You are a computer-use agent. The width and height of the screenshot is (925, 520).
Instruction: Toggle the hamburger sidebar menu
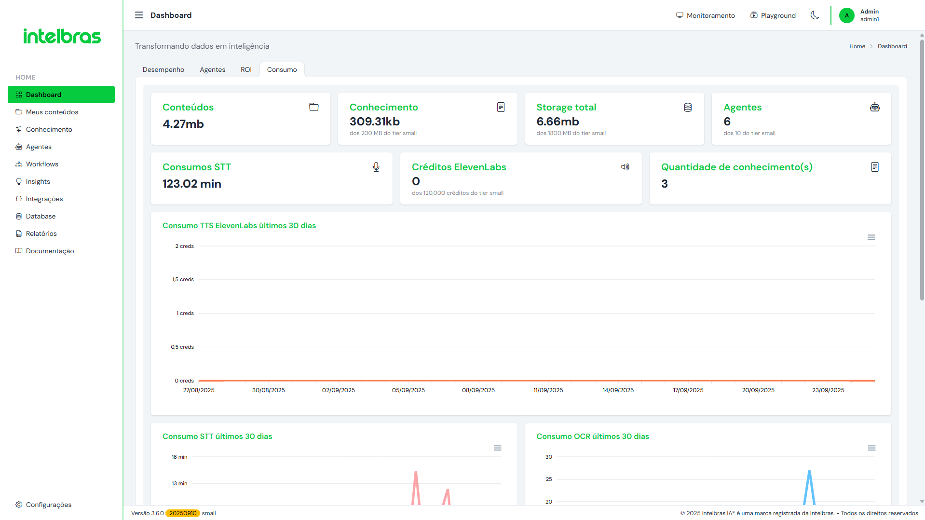click(139, 15)
